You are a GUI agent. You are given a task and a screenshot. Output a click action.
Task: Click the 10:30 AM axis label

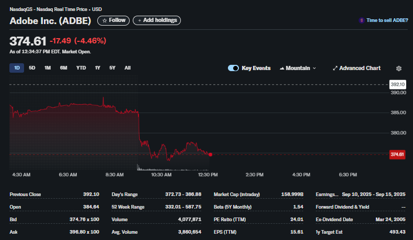click(x=161, y=175)
